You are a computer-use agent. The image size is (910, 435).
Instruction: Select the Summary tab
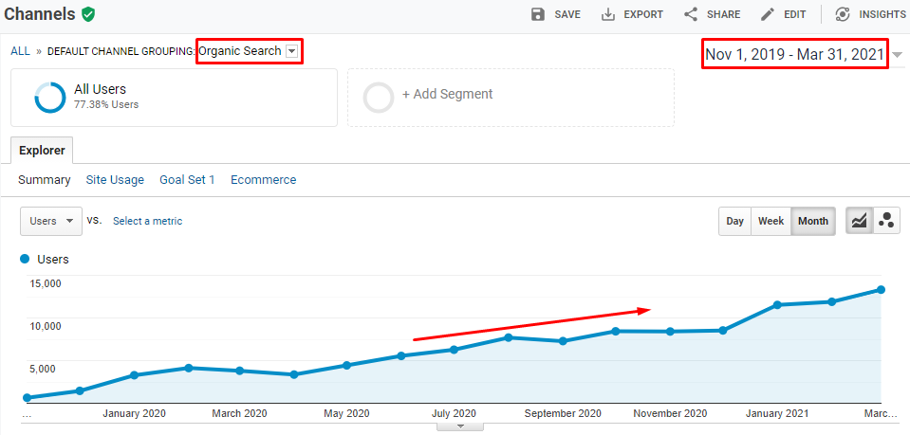click(x=44, y=180)
